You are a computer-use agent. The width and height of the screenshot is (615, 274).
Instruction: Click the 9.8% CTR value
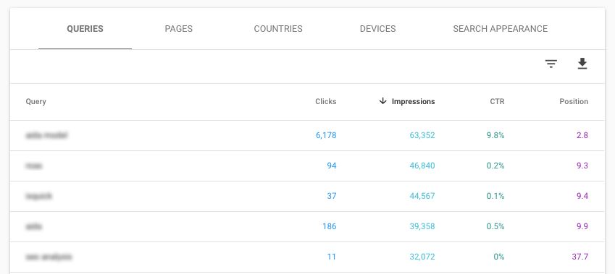click(495, 135)
